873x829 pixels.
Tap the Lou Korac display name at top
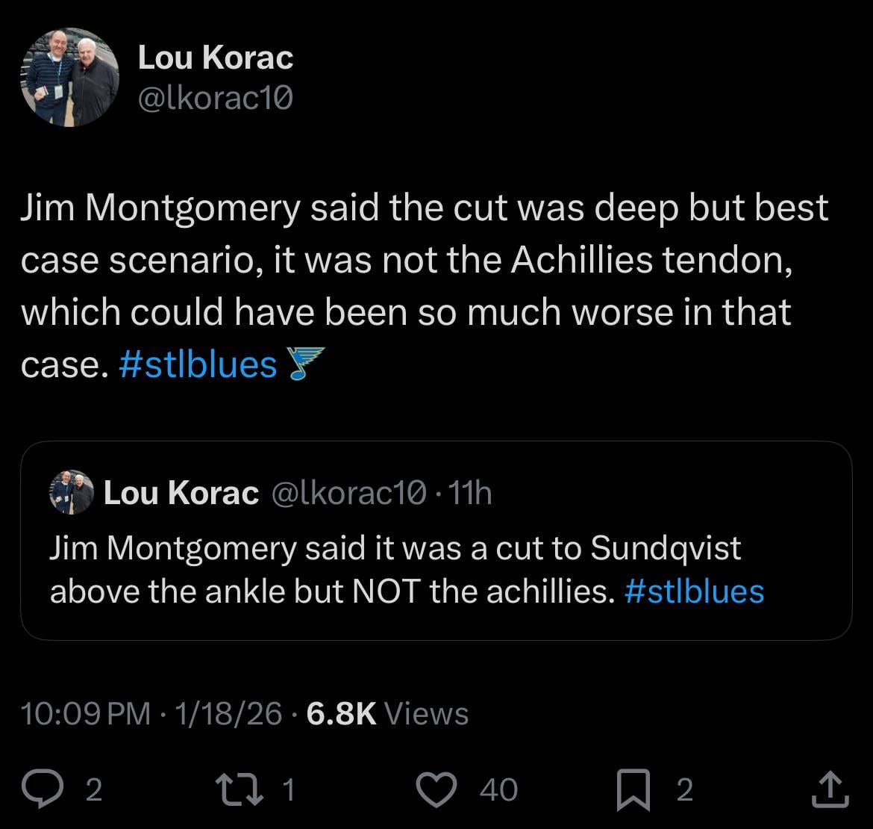click(x=215, y=58)
